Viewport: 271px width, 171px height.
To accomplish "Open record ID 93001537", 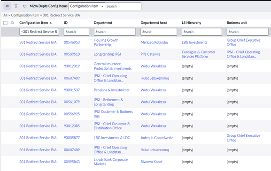I will point(72,90).
